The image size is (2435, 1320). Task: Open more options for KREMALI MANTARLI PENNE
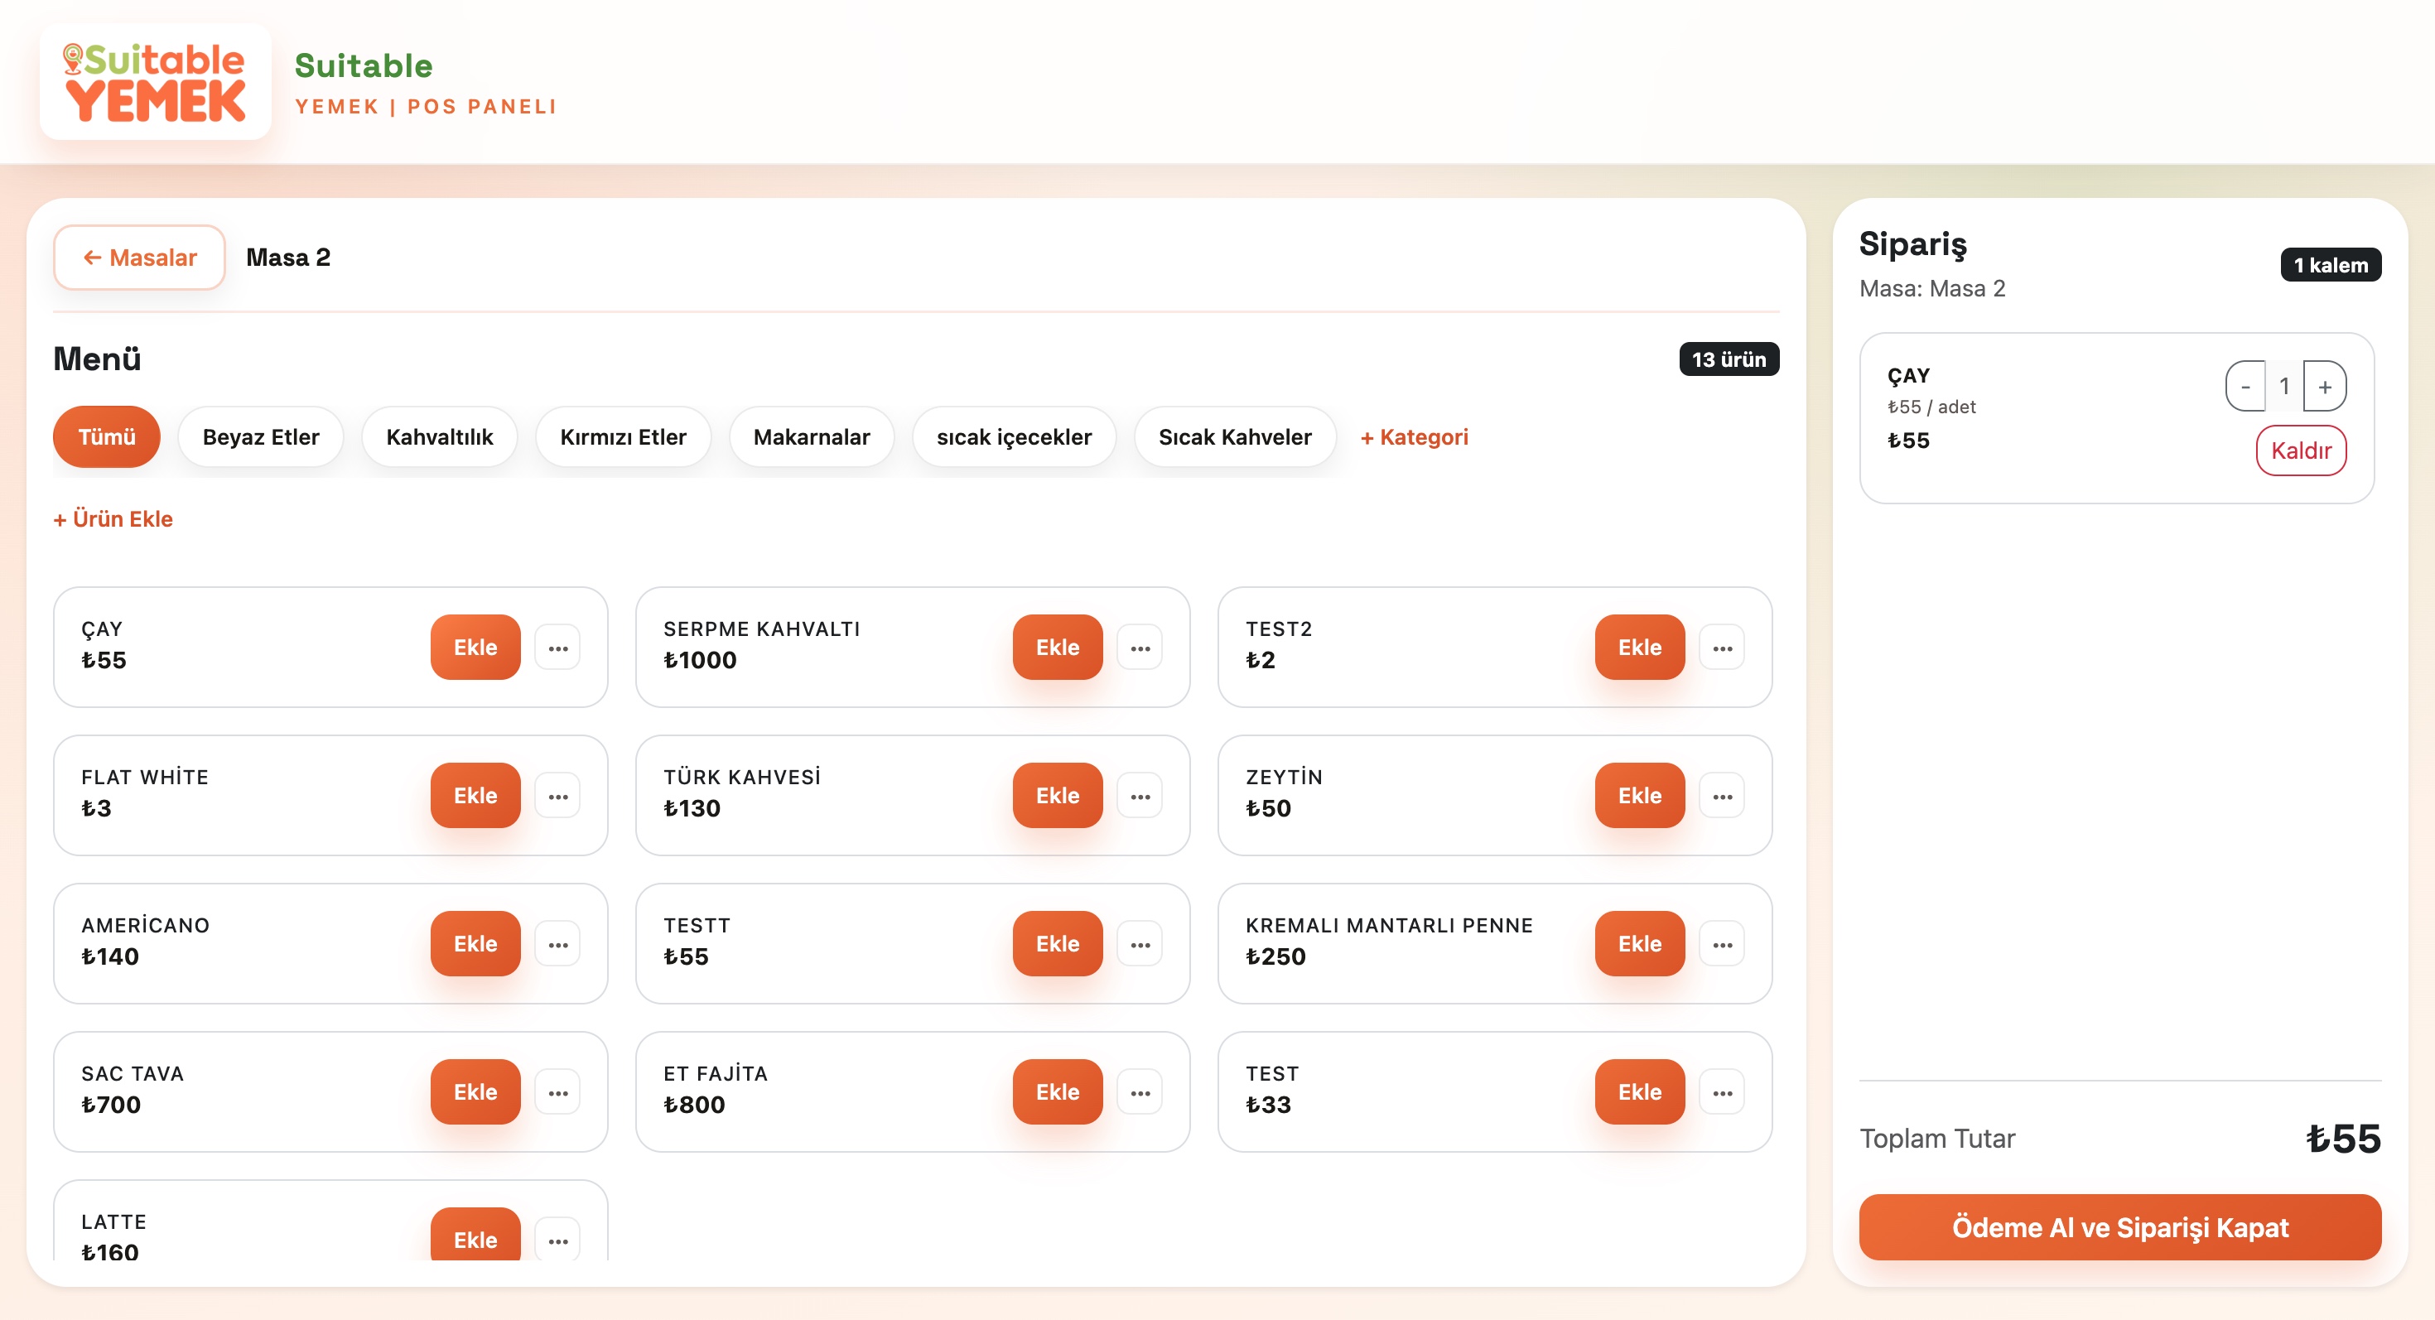click(1722, 945)
